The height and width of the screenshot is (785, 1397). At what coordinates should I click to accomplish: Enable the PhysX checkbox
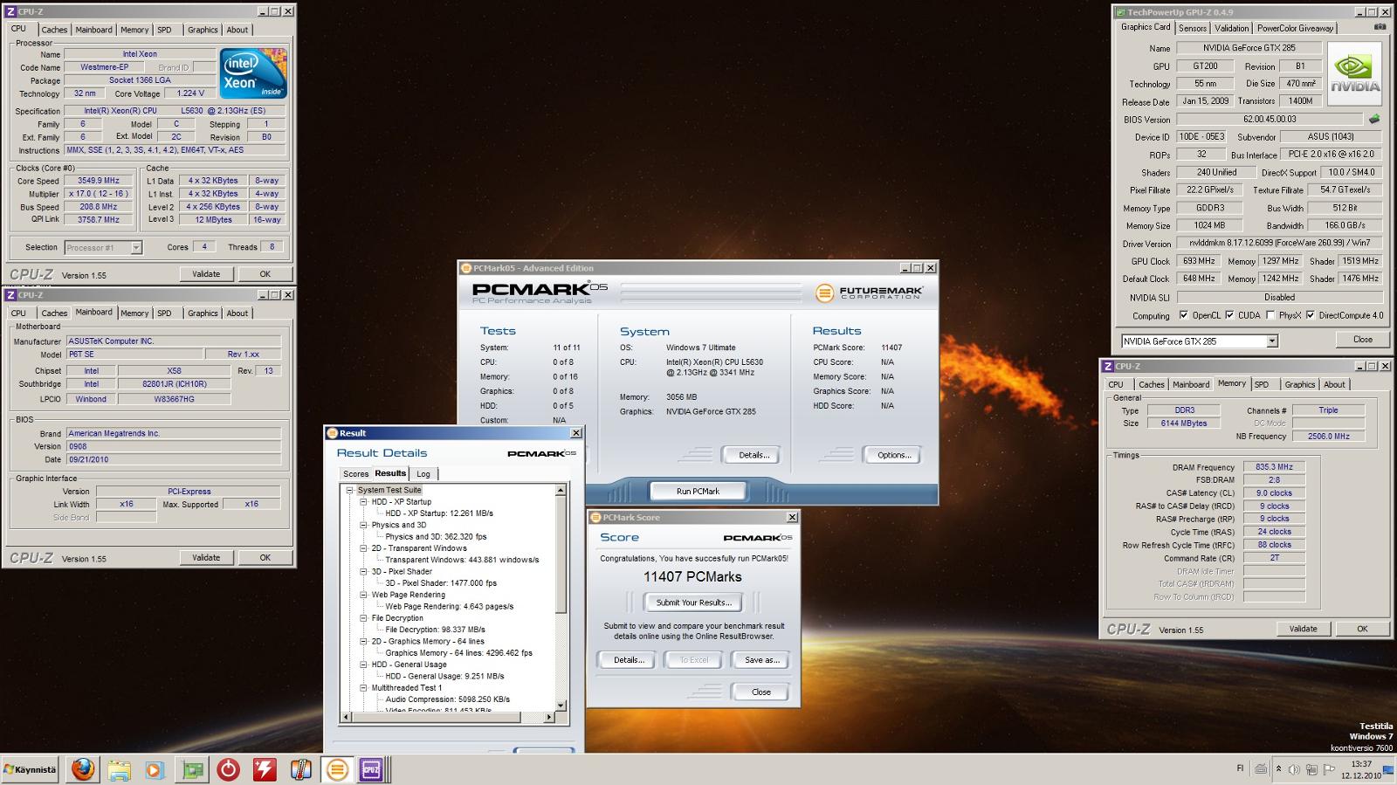pyautogui.click(x=1270, y=315)
